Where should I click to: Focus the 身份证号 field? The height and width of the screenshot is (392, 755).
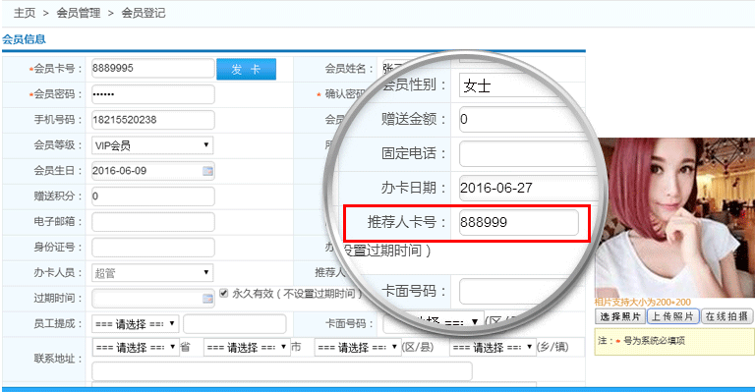click(152, 248)
